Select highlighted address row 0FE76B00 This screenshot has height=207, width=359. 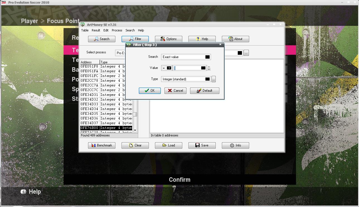pyautogui.click(x=106, y=128)
